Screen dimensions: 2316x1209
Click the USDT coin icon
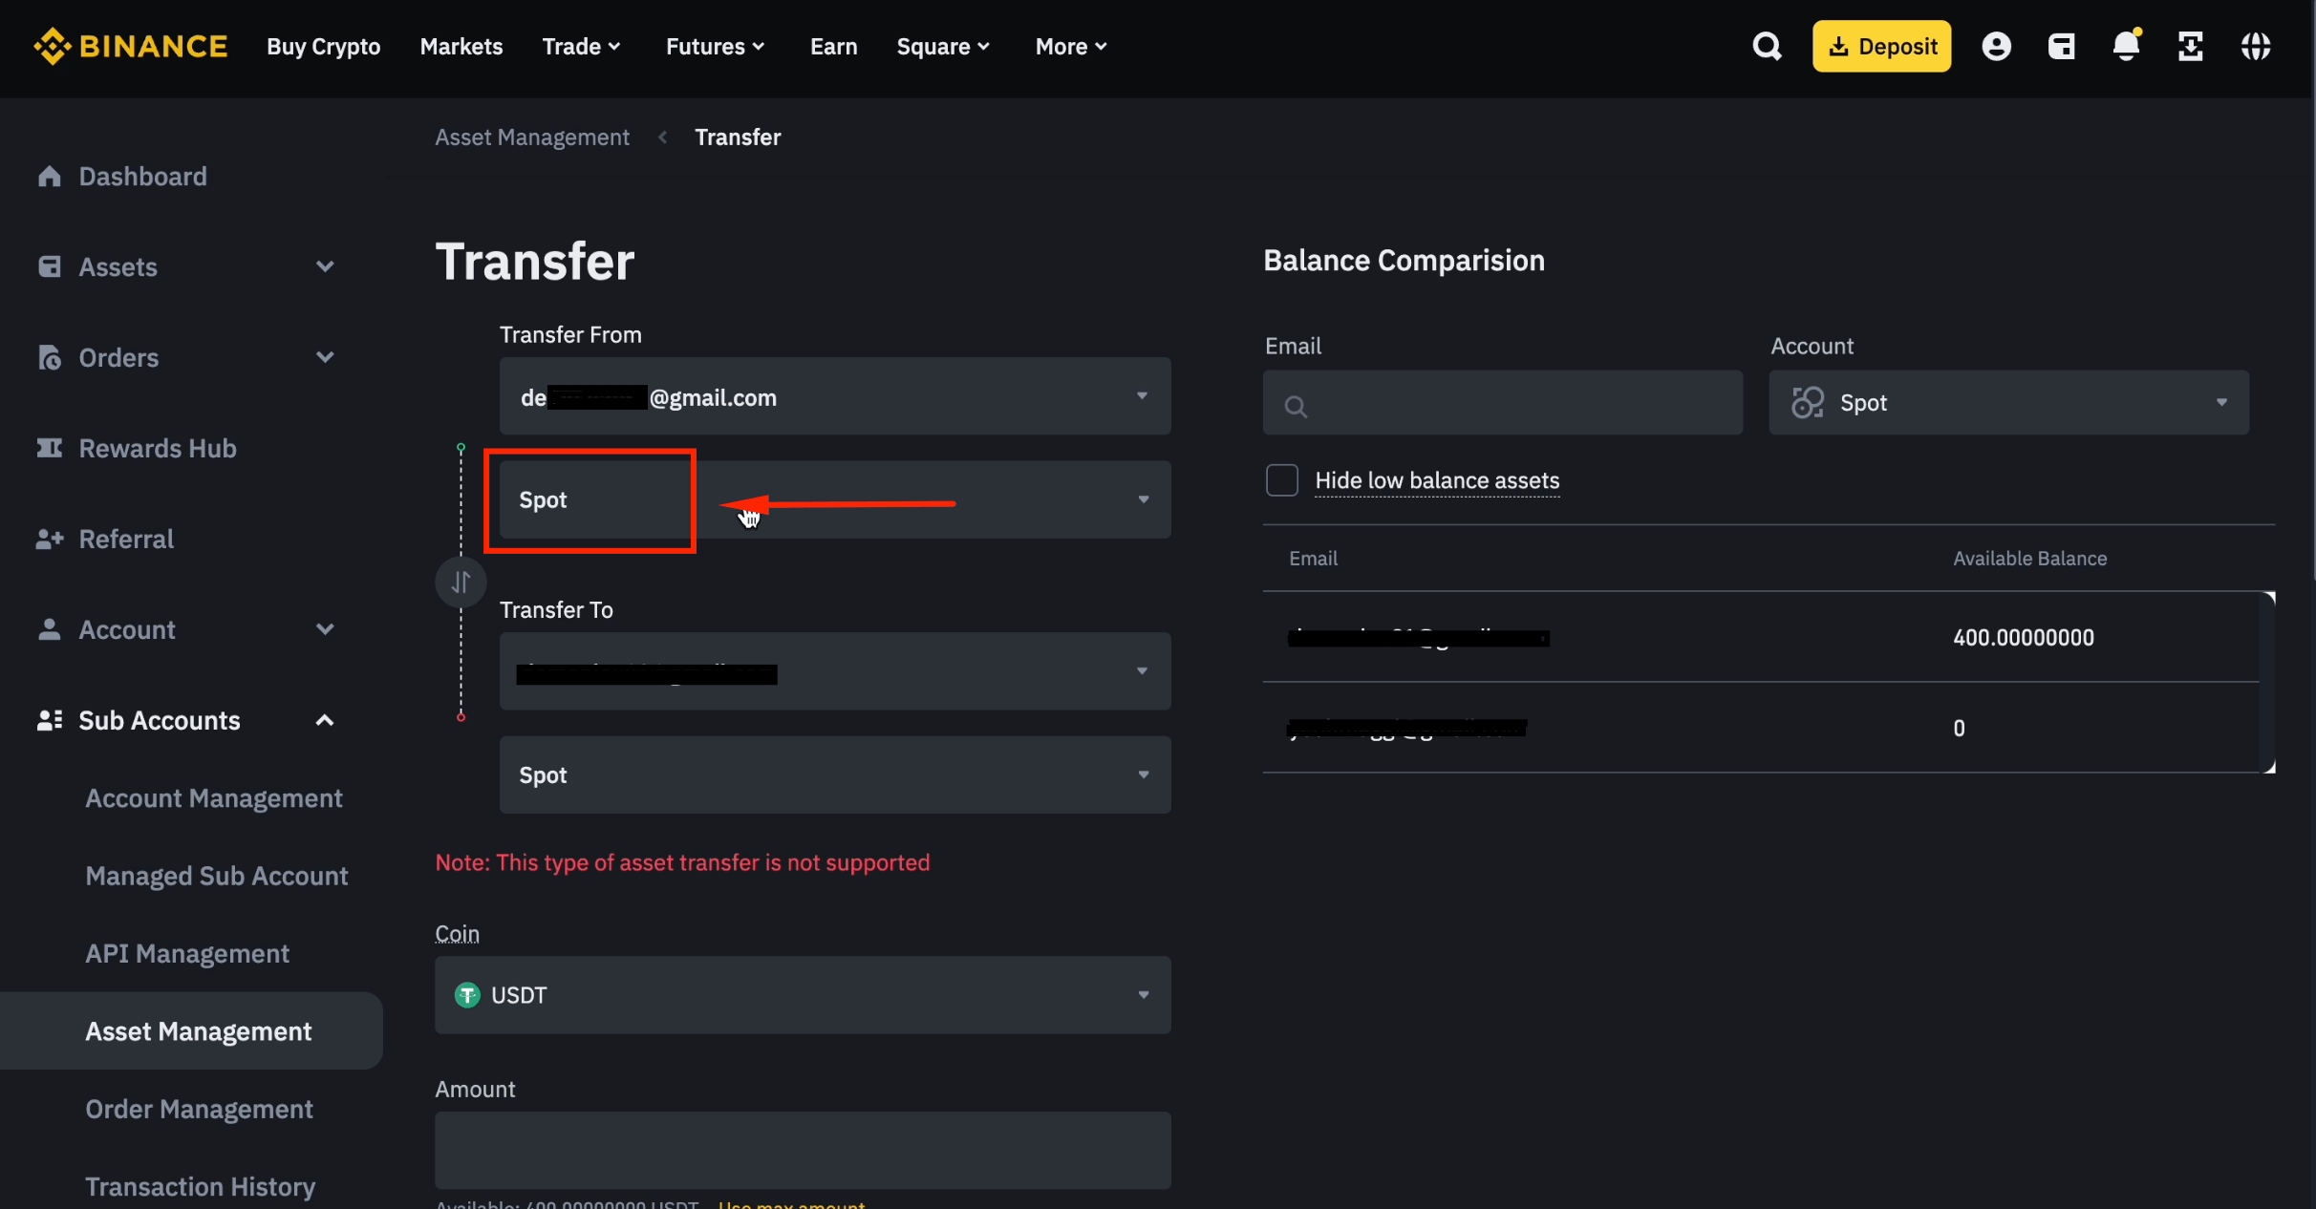tap(466, 995)
